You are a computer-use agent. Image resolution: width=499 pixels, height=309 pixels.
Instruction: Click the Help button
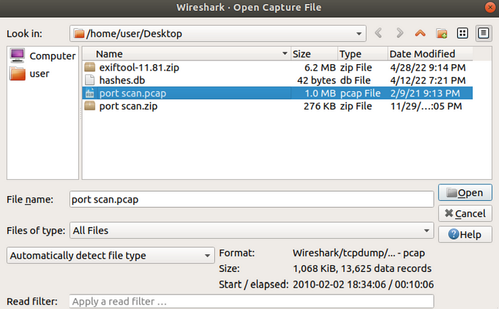click(465, 235)
